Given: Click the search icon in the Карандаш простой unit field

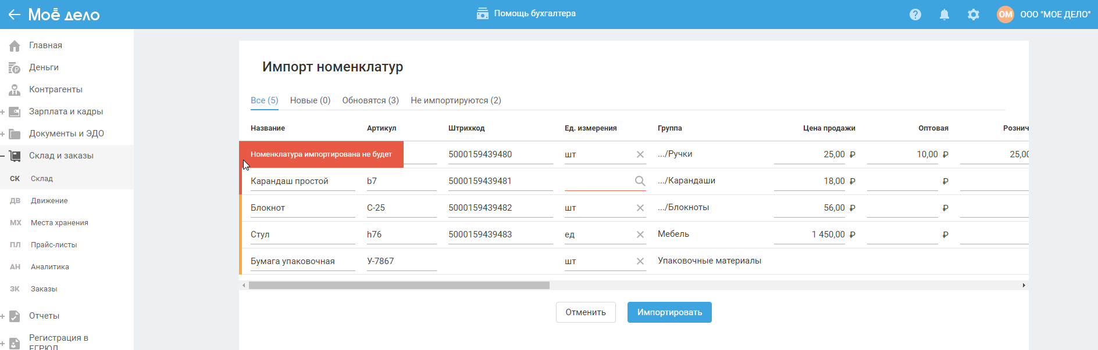Looking at the screenshot, I should pyautogui.click(x=640, y=181).
